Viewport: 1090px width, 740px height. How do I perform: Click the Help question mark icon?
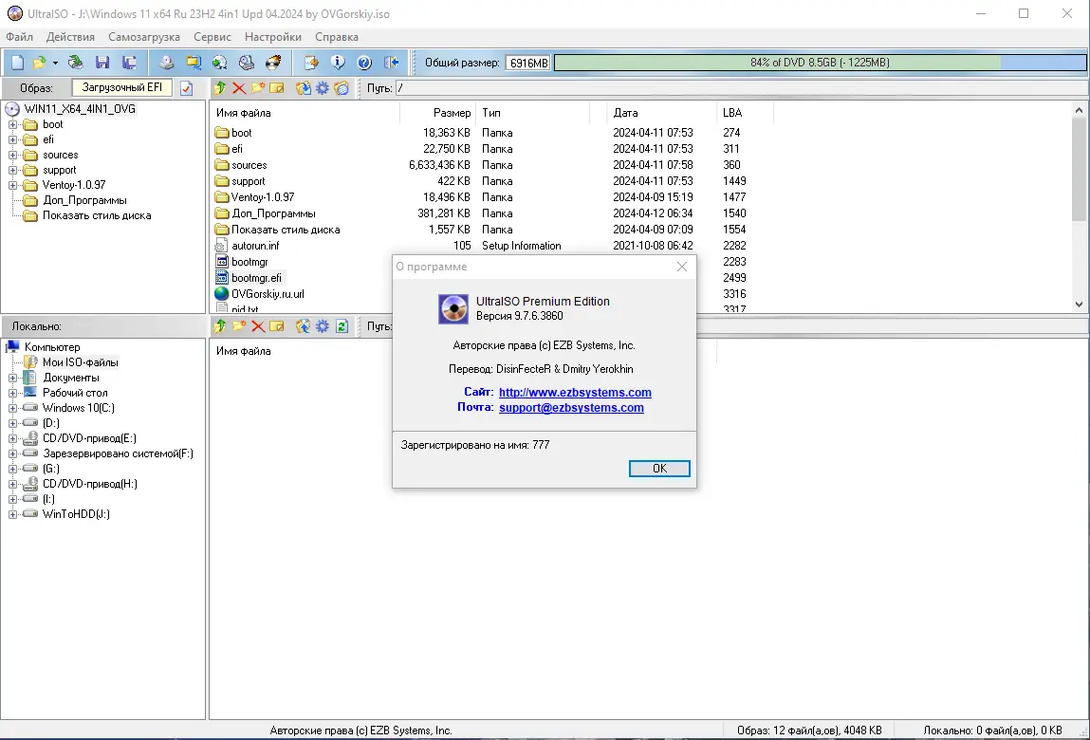(364, 63)
